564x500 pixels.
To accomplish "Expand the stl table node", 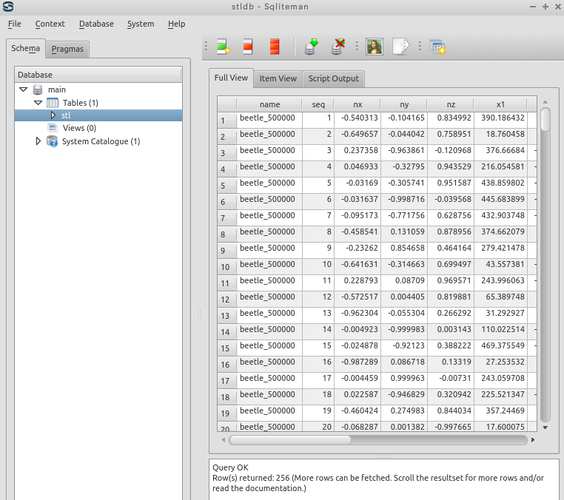I will 53,115.
